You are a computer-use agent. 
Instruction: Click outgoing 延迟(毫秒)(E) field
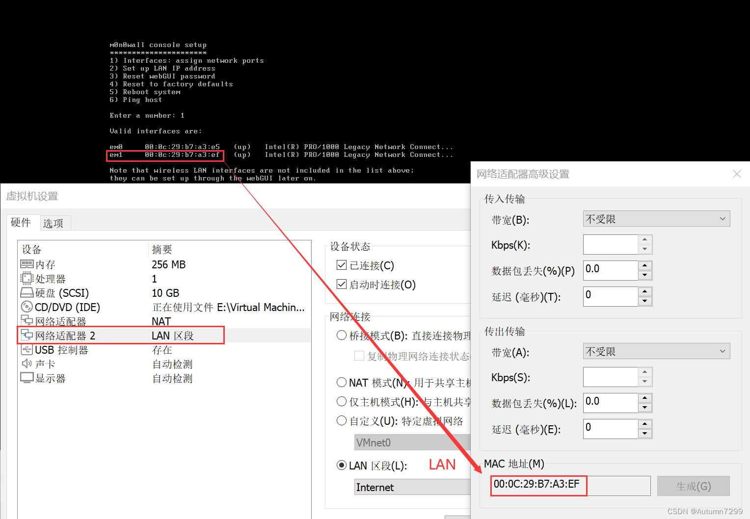pos(611,429)
